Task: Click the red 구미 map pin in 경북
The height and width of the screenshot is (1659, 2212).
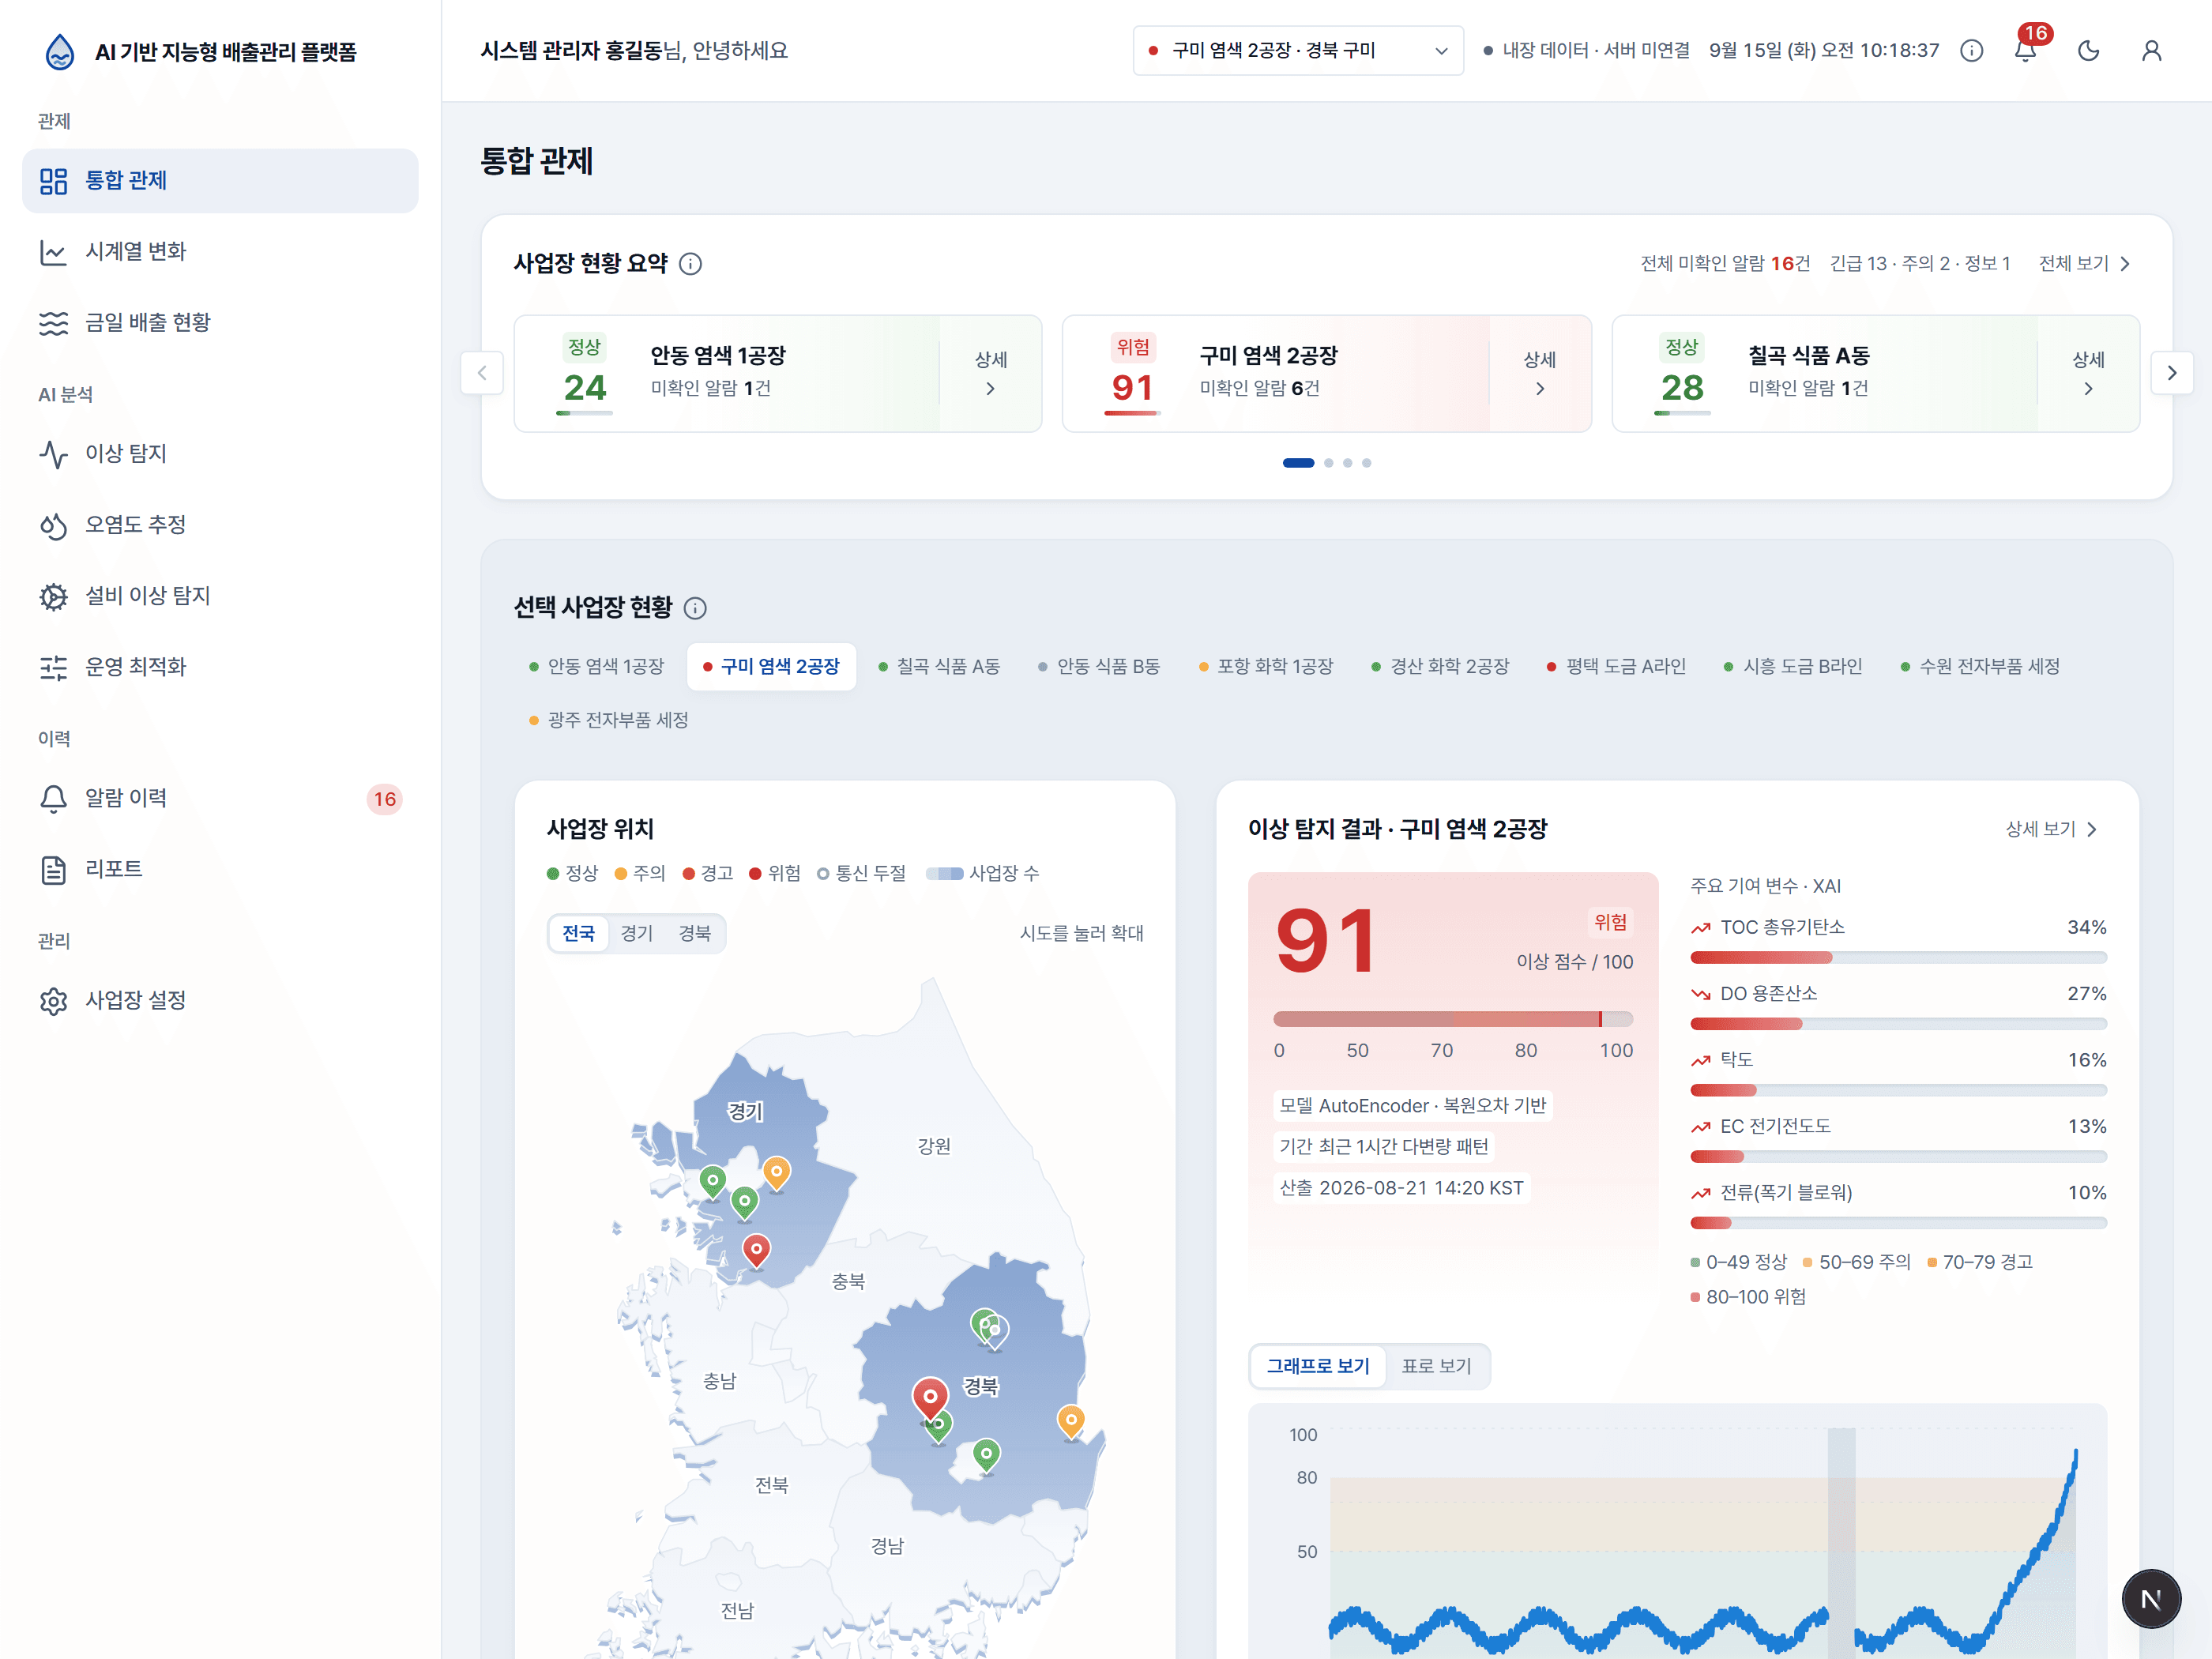Action: coord(930,1397)
